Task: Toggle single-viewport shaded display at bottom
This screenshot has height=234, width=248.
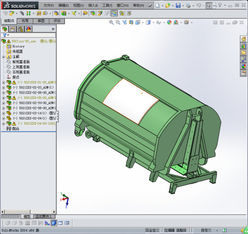Action: pos(54,223)
